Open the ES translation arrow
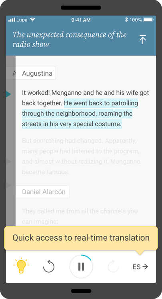Screen dimensions: 162x299 coord(140,267)
